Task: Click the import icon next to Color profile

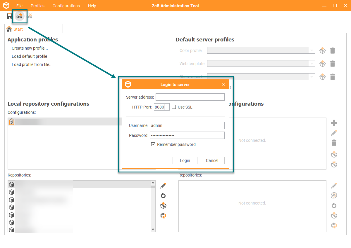Action: coord(323,50)
